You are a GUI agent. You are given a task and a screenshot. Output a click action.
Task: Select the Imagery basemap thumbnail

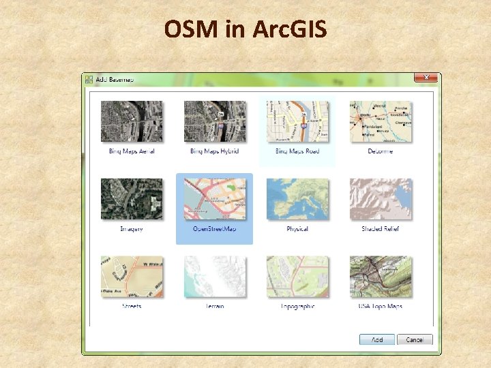132,199
